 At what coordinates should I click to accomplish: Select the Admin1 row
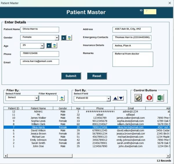(x=87, y=112)
